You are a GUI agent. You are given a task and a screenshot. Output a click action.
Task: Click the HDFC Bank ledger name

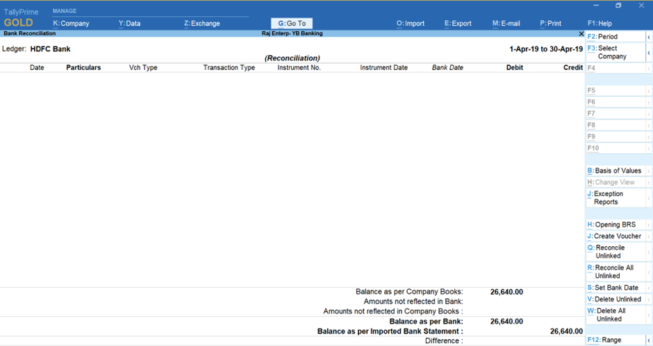(51, 49)
